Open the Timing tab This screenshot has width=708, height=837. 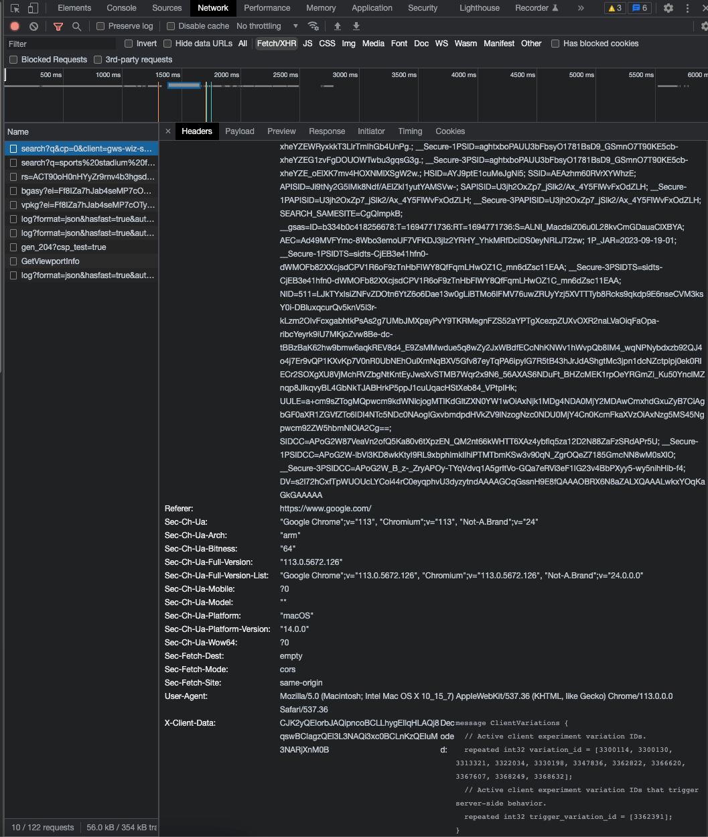click(410, 131)
